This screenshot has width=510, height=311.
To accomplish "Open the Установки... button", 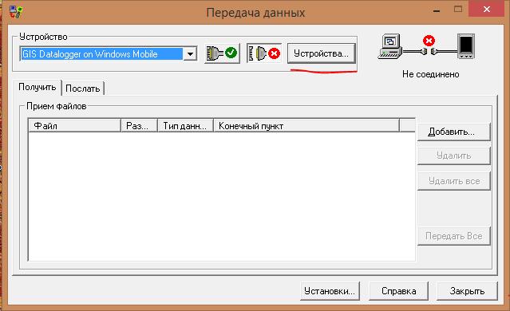I will [330, 291].
